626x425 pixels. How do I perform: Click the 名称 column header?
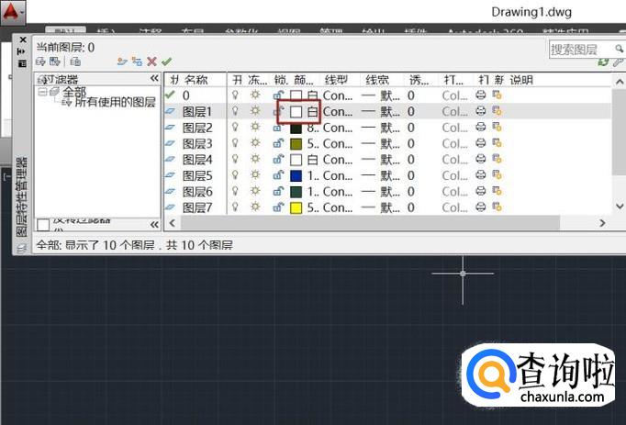[196, 80]
